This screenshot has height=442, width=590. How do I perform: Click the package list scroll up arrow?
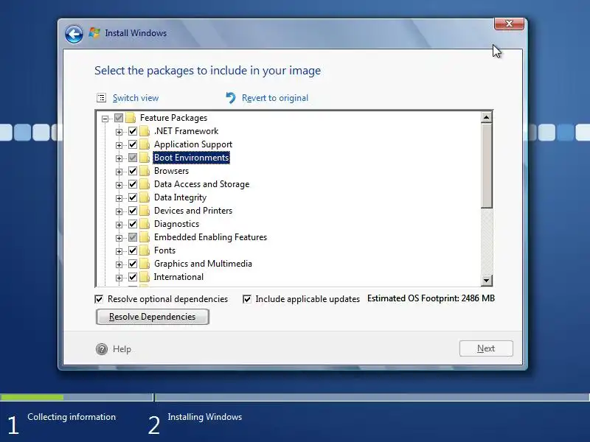[486, 117]
